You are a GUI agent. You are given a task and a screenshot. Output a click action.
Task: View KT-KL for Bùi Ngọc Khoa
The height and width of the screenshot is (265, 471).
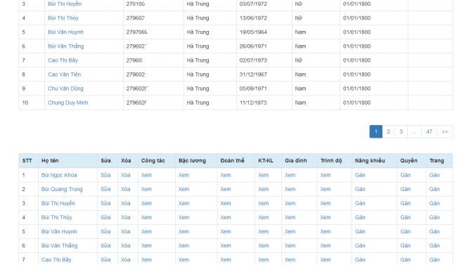pyautogui.click(x=264, y=175)
